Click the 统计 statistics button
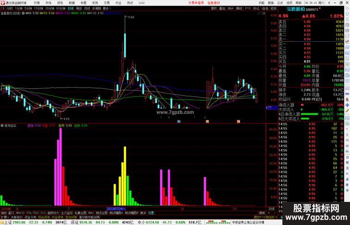This screenshot has height=225, width=350. (231, 8)
